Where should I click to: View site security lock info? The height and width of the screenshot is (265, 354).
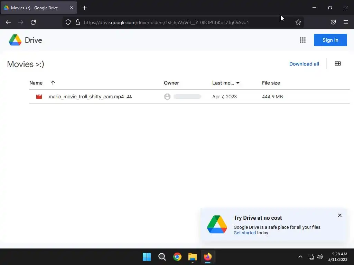point(78,22)
